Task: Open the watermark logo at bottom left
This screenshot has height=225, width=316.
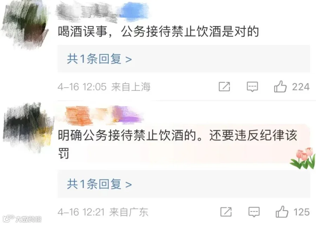Action: pyautogui.click(x=22, y=219)
